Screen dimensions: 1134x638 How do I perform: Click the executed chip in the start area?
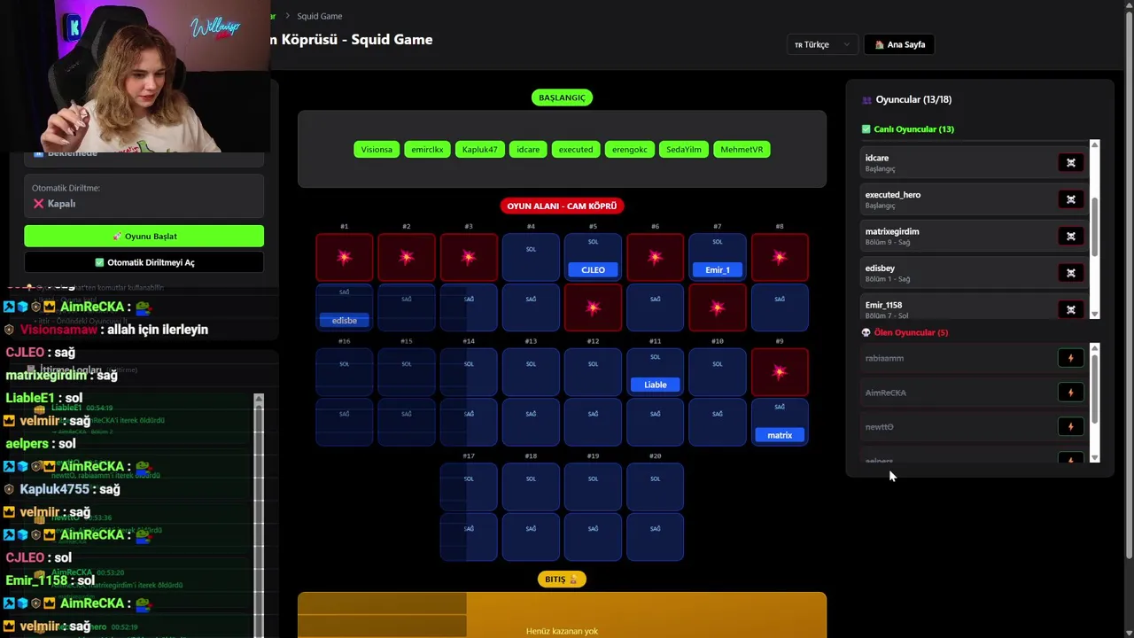point(576,150)
